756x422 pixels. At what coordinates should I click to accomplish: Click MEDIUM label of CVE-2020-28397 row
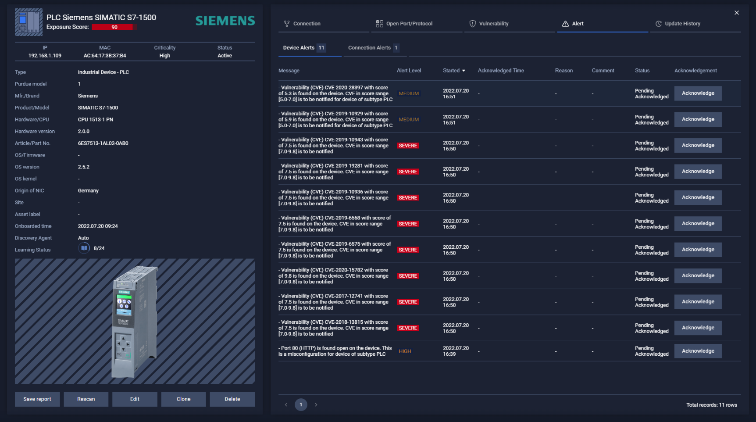point(409,93)
